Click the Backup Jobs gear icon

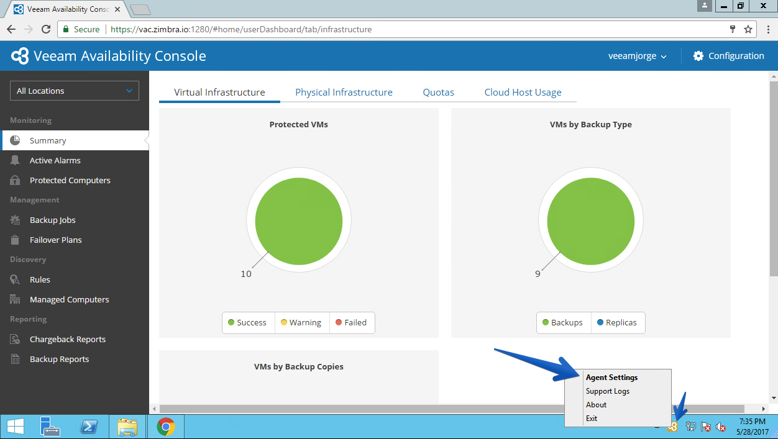pyautogui.click(x=15, y=220)
